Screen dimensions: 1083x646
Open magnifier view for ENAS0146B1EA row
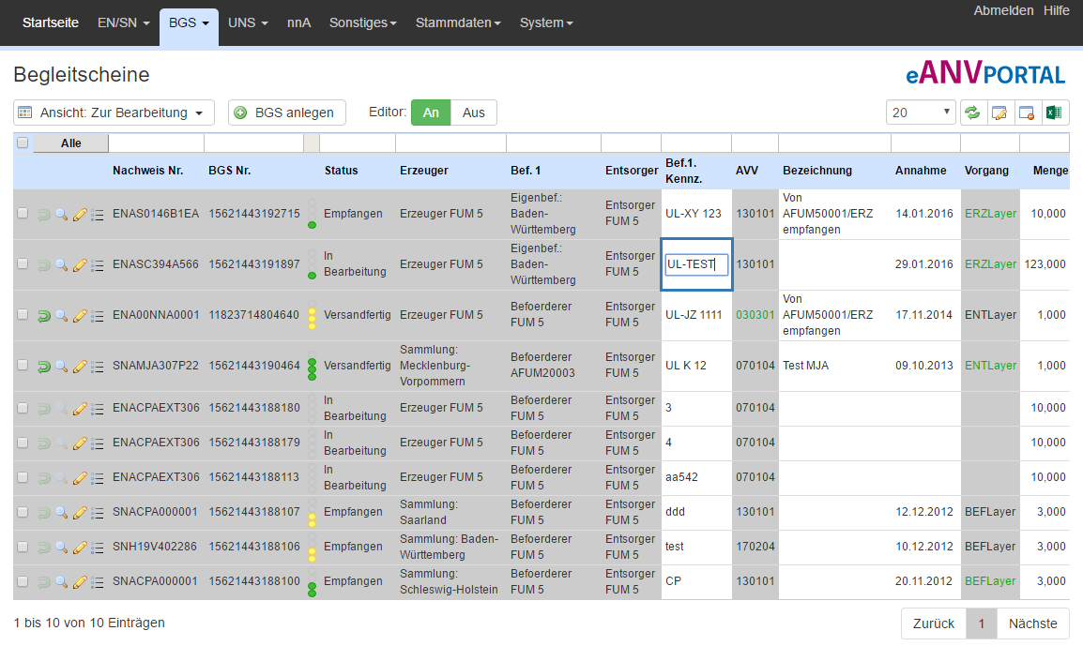(x=62, y=215)
